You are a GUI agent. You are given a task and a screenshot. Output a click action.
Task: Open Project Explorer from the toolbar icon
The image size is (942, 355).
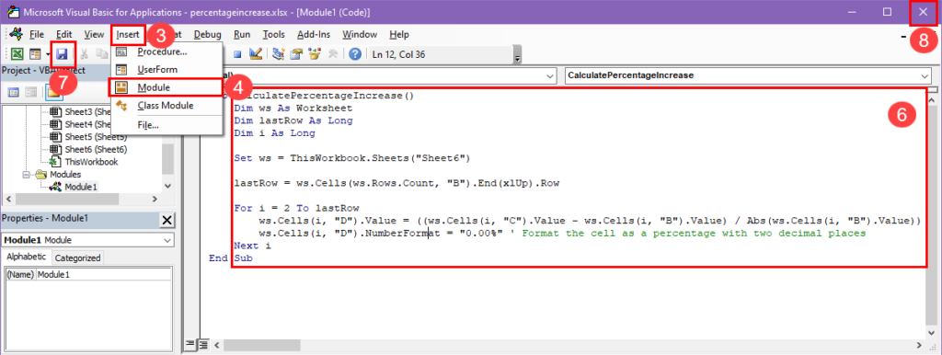tap(278, 54)
